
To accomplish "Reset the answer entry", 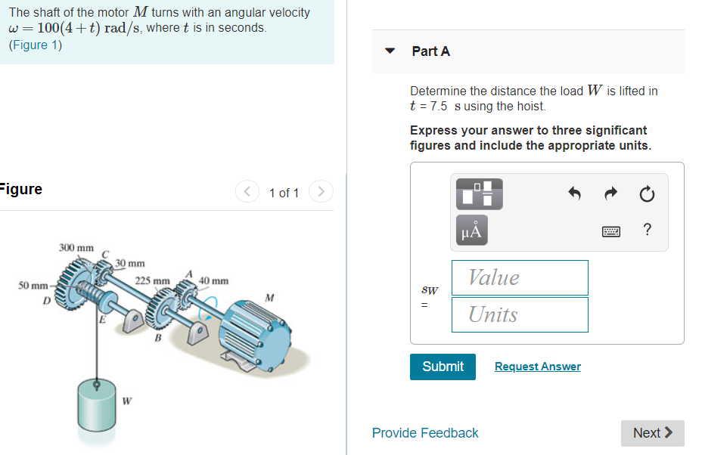I will (647, 193).
